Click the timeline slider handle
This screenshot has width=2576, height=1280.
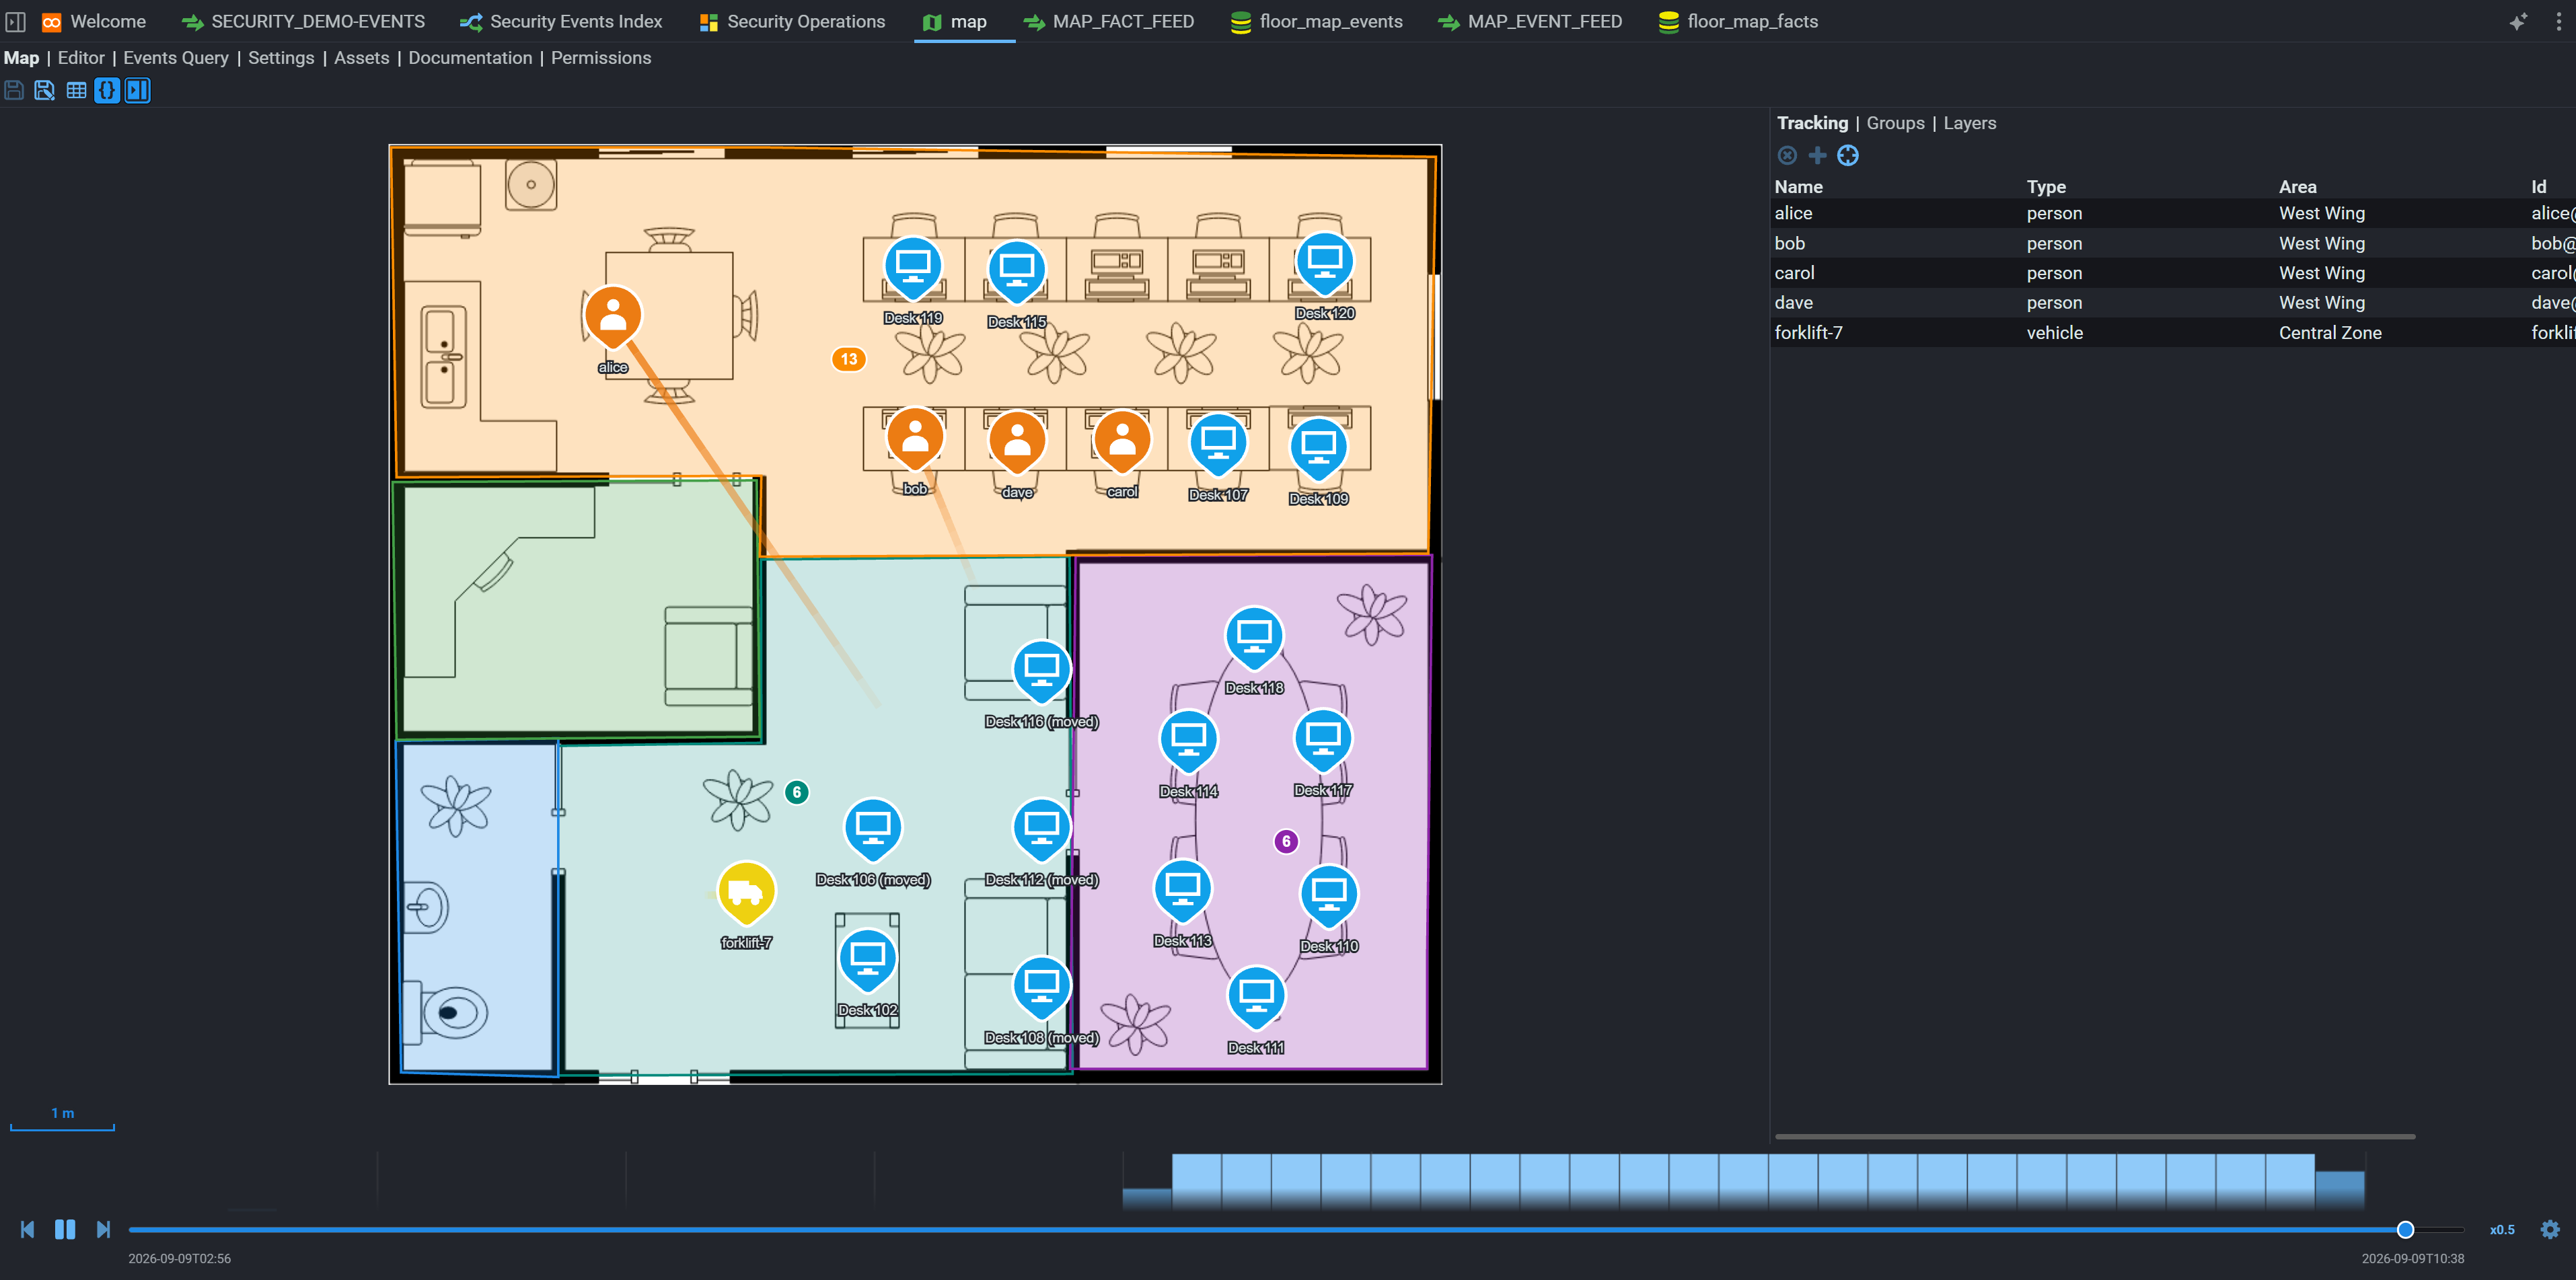click(2405, 1229)
